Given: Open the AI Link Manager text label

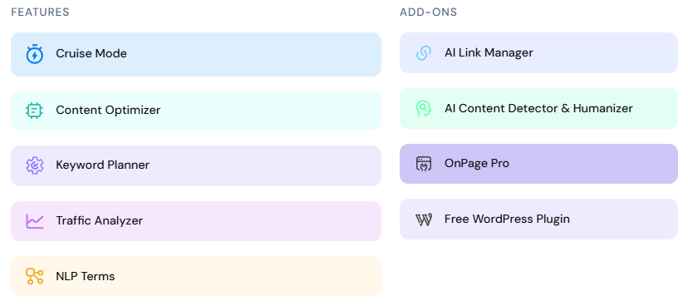Looking at the screenshot, I should pos(489,52).
